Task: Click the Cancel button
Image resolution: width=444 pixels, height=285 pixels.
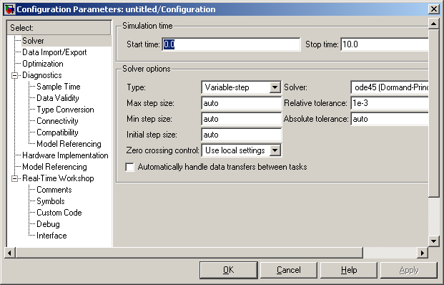Action: 289,270
